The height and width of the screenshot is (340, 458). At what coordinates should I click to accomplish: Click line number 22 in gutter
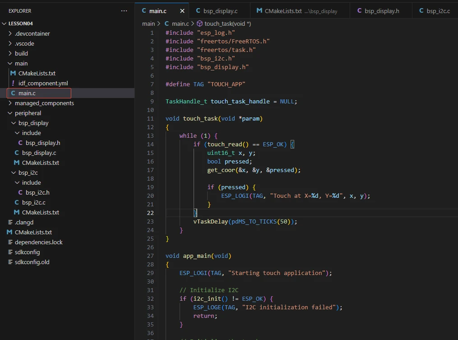[150, 213]
